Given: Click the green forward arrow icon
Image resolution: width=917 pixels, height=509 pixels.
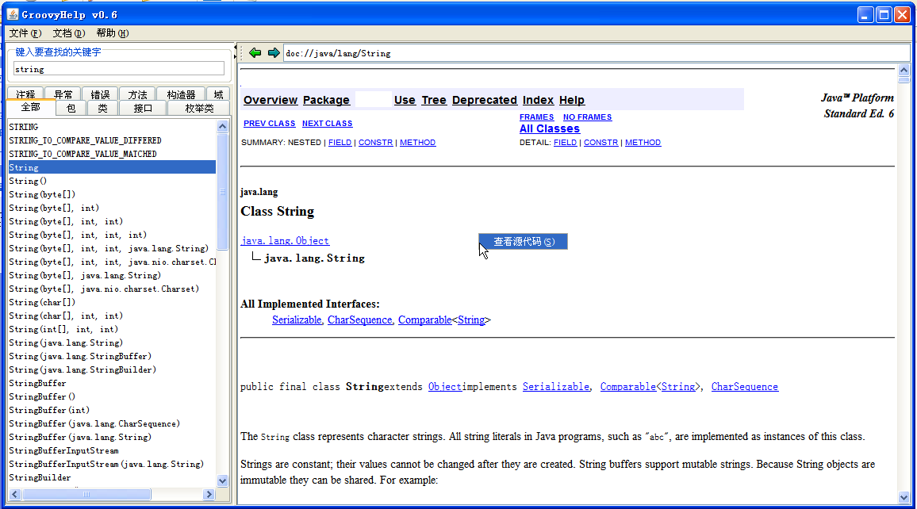Looking at the screenshot, I should 274,53.
